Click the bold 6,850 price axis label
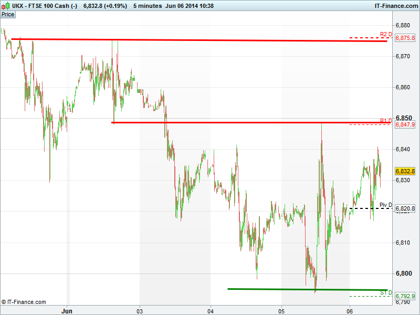 pos(404,118)
